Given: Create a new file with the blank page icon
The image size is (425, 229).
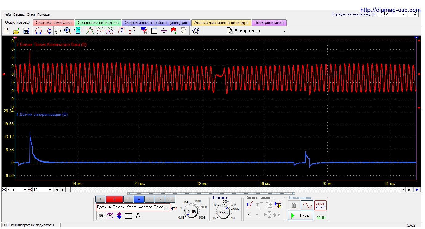Looking at the screenshot, I should (6, 31).
